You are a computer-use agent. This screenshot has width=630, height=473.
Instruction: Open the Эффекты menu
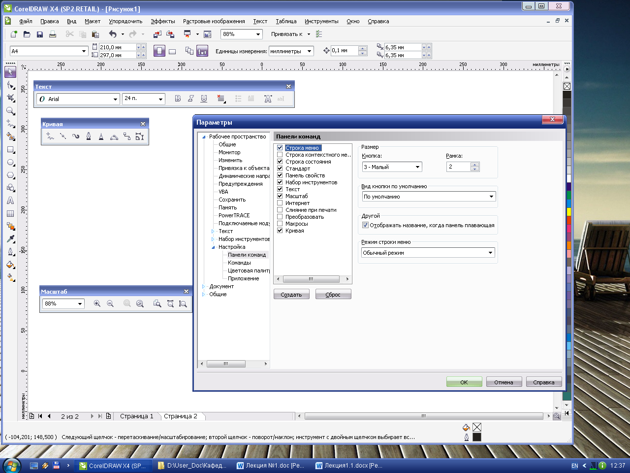click(163, 21)
